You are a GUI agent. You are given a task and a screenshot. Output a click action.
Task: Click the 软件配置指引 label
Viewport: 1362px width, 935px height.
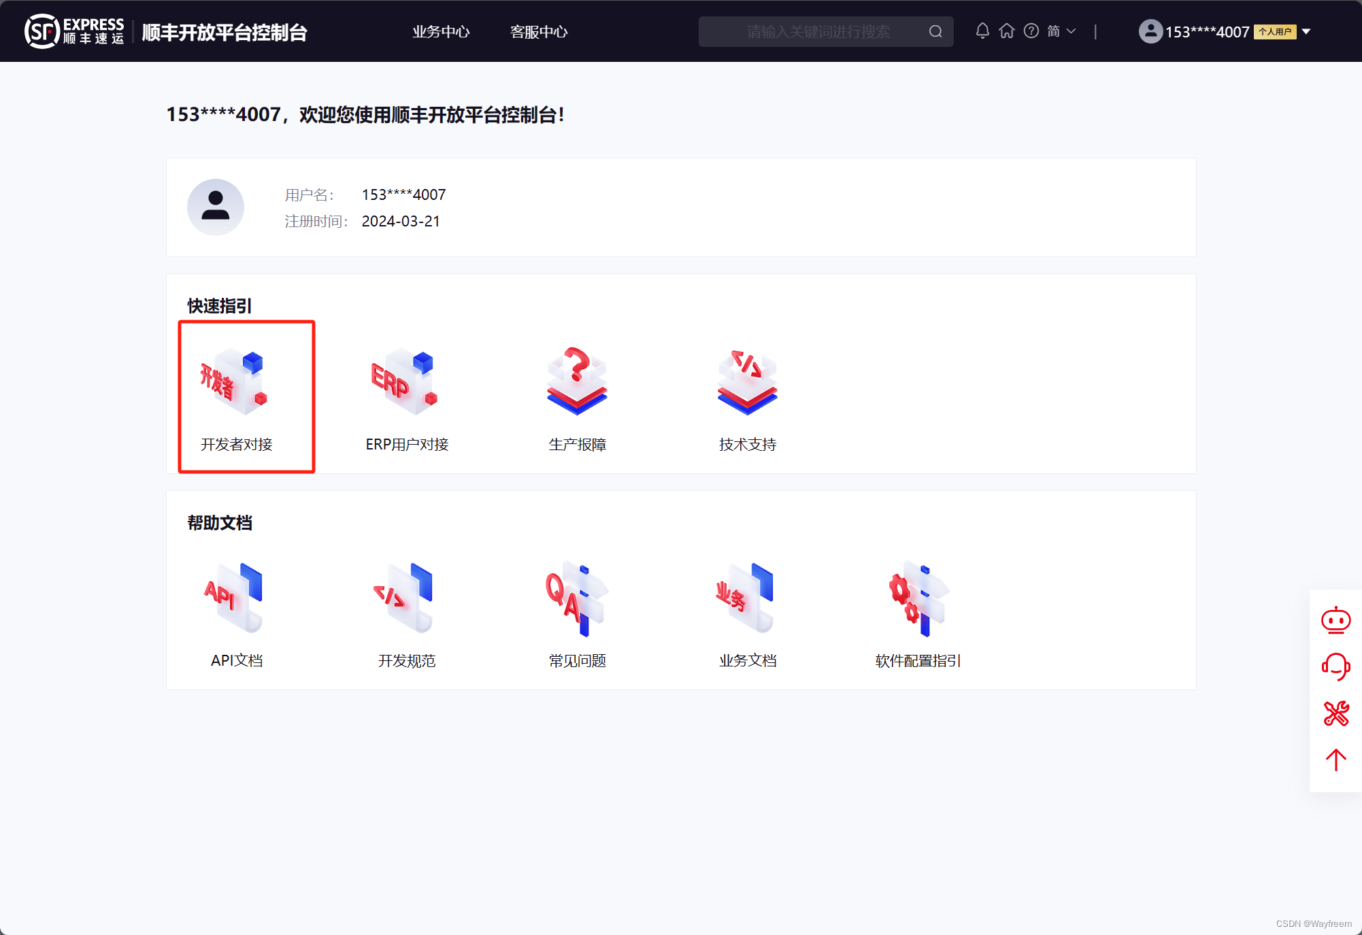coord(917,660)
